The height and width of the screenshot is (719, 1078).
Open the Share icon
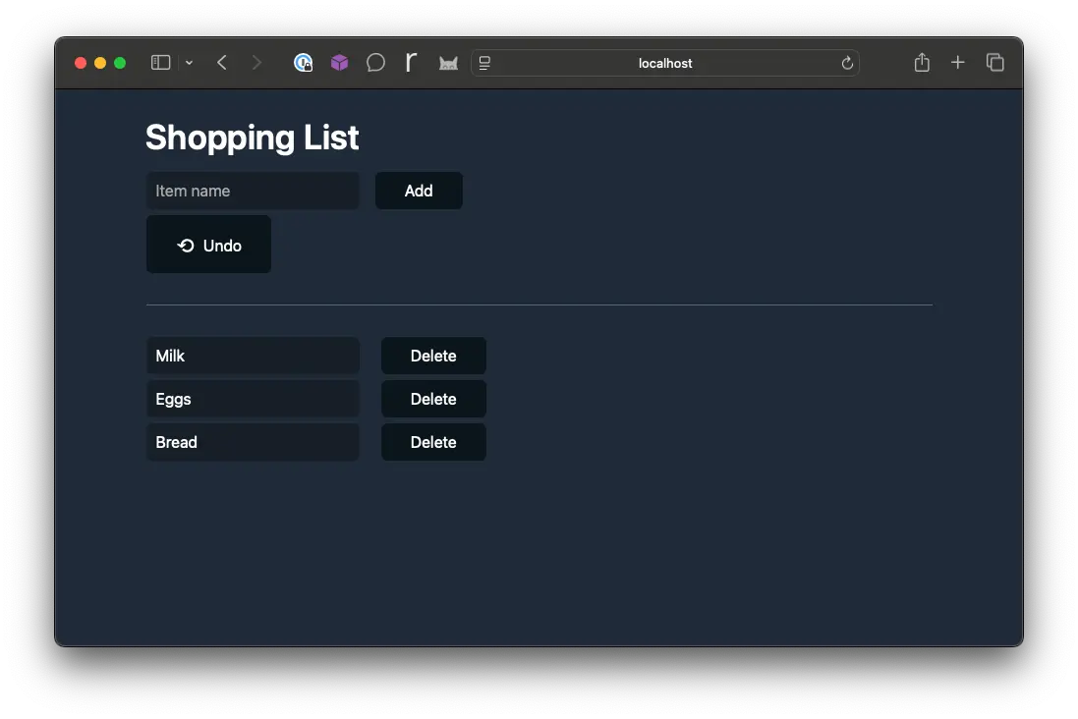(922, 63)
